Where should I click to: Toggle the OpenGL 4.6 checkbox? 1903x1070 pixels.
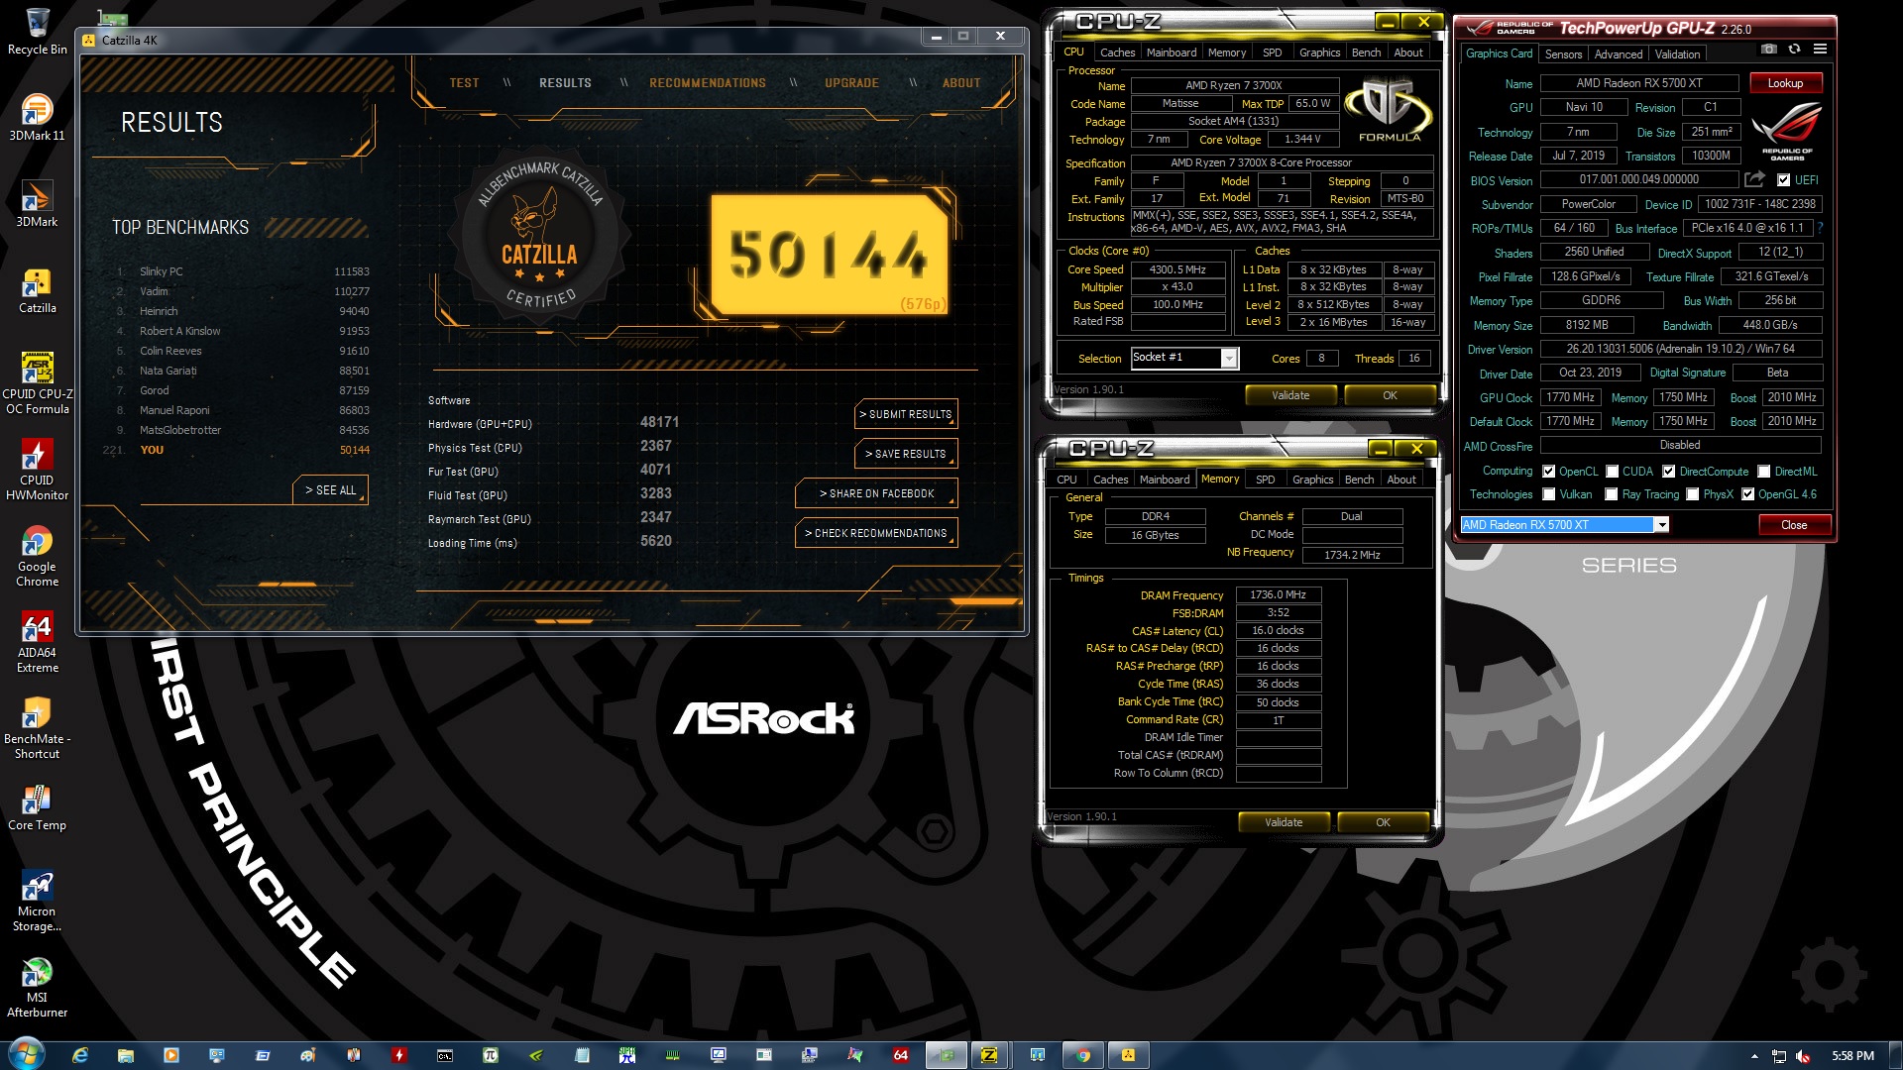pyautogui.click(x=1748, y=494)
